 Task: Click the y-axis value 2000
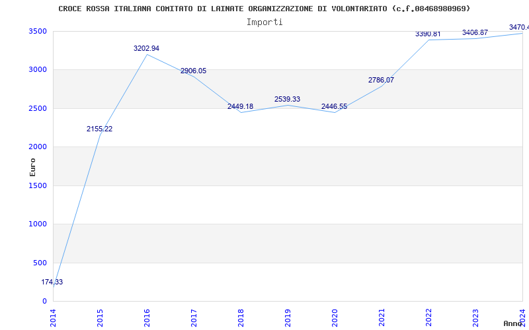coord(38,147)
